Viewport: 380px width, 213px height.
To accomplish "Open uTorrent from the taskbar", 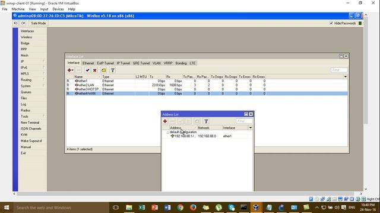I will pyautogui.click(x=218, y=208).
